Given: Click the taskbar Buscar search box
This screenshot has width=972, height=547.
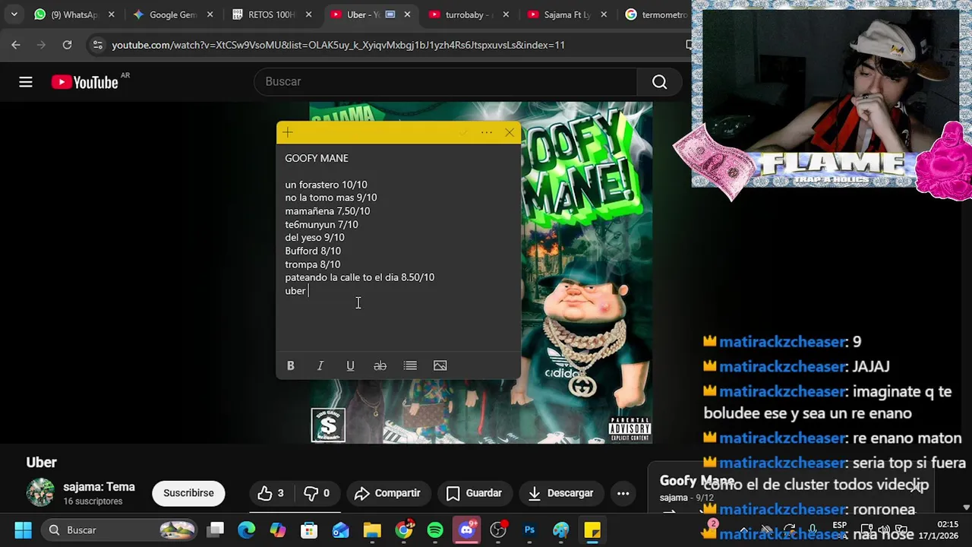Looking at the screenshot, I should [120, 530].
